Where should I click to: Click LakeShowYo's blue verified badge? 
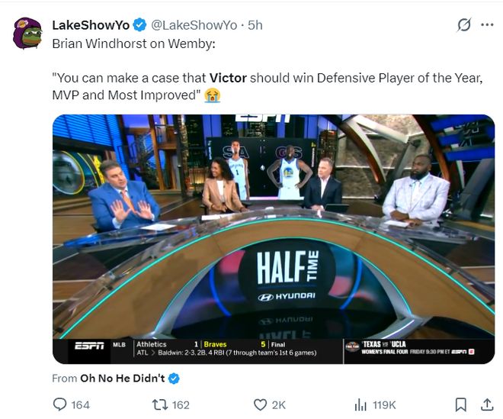coord(139,25)
